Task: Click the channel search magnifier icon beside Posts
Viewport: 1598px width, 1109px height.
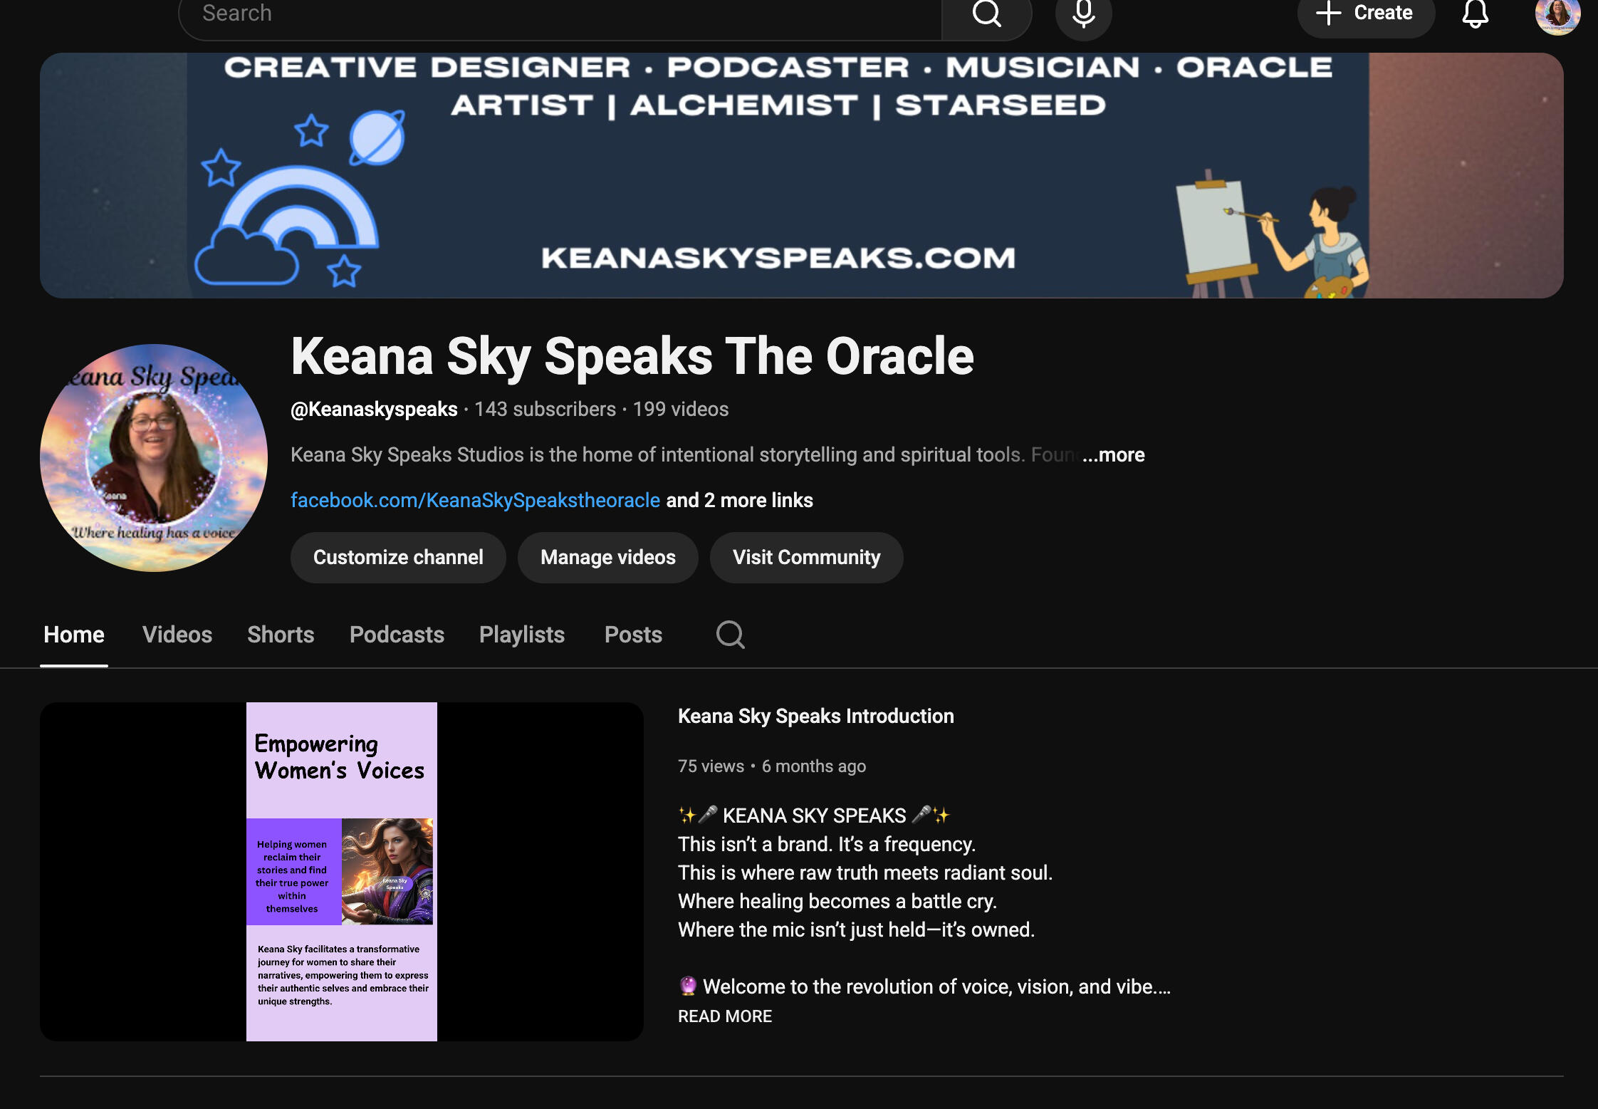Action: 730,634
